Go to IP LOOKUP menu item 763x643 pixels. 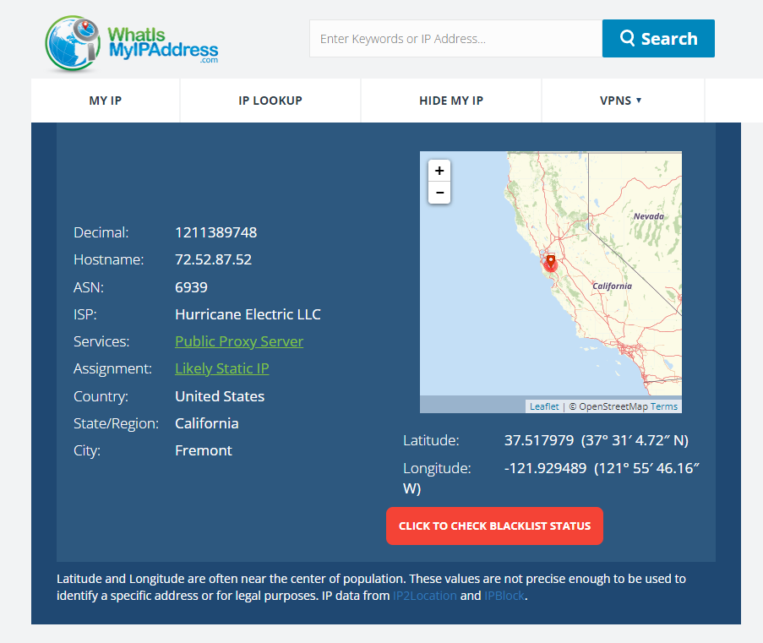coord(270,101)
